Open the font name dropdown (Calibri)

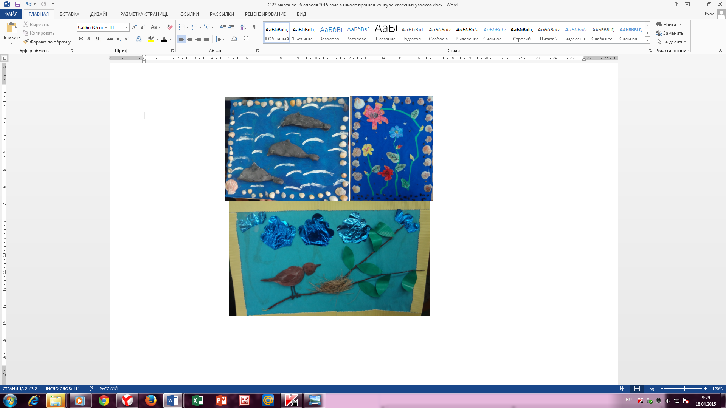106,27
